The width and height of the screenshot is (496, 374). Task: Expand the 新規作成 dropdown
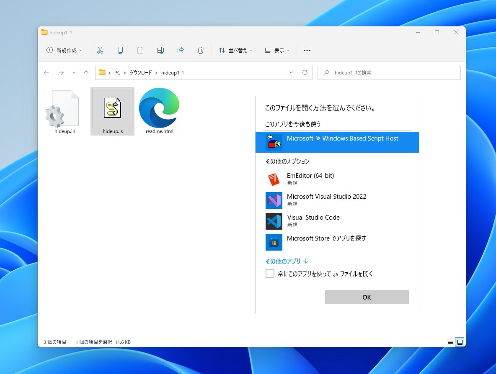(x=64, y=50)
